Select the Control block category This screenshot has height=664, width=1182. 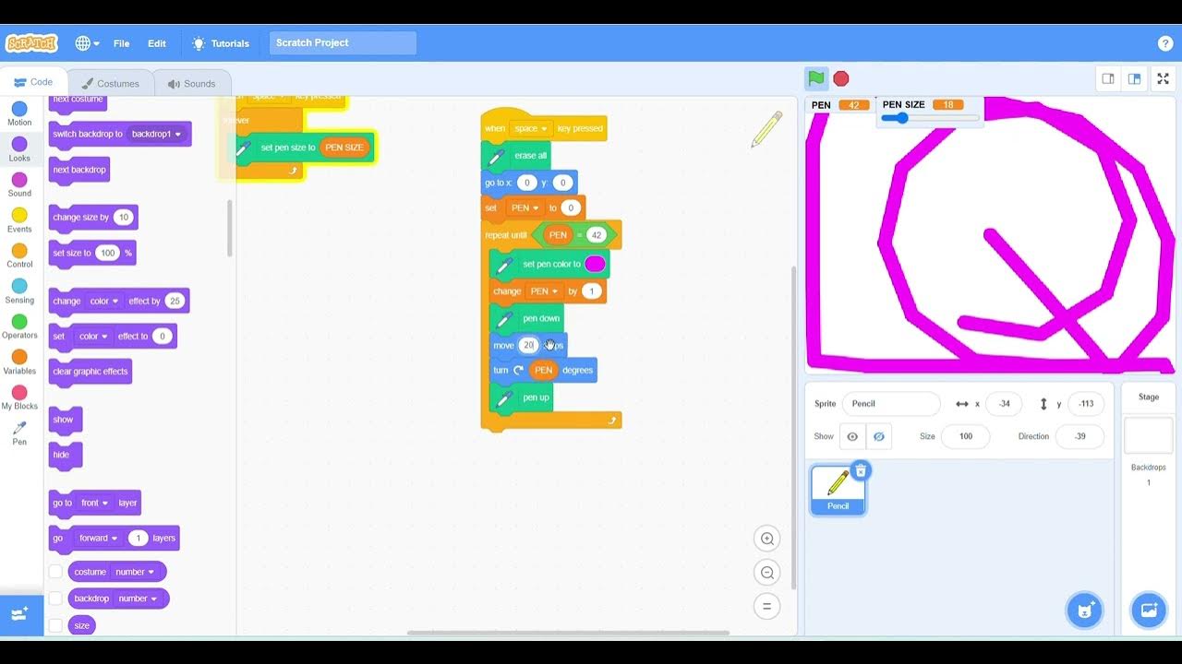[19, 255]
